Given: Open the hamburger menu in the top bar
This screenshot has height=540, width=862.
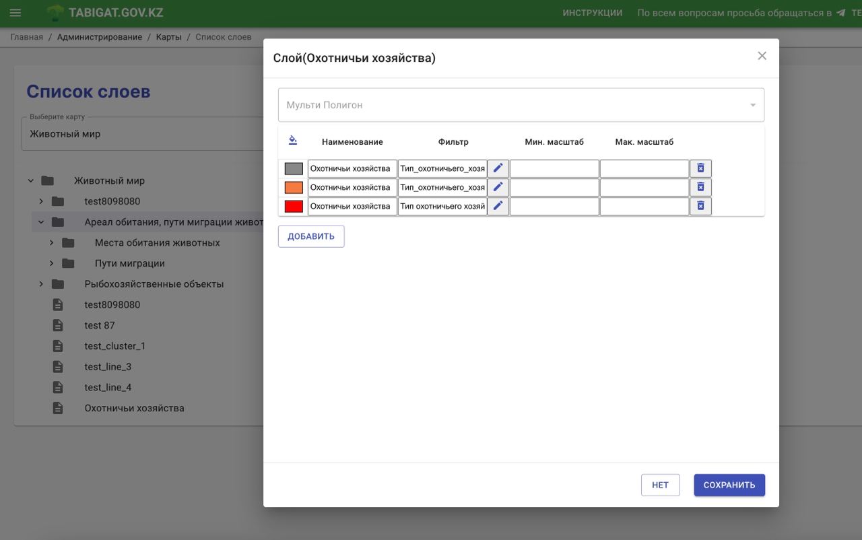Looking at the screenshot, I should pos(15,13).
